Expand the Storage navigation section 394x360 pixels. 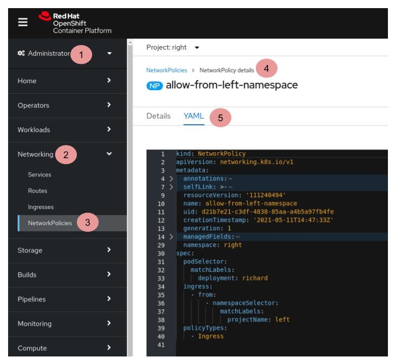[x=109, y=250]
